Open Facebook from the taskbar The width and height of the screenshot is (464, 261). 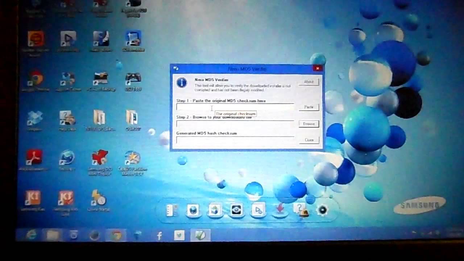159,236
